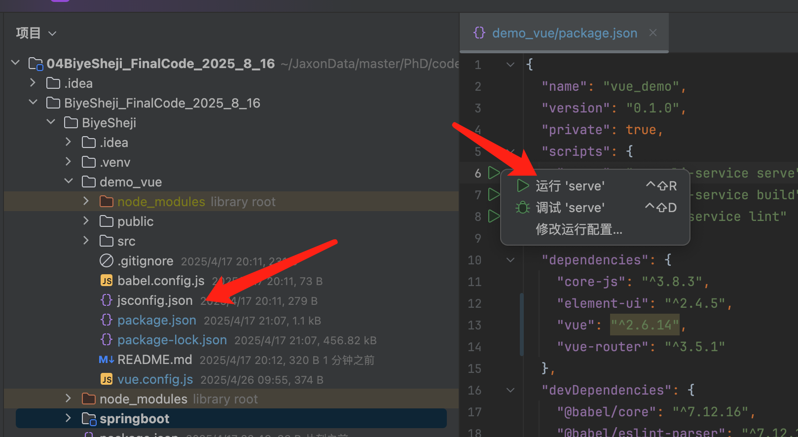Viewport: 798px width, 437px height.
Task: Select vue.config.js in project tree
Action: pos(155,379)
